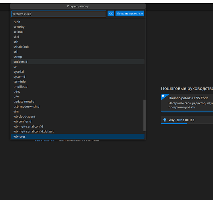Viewport: 213px width, 200px height.
Task: Open the Изучение основ walkthrough
Action: [187, 120]
